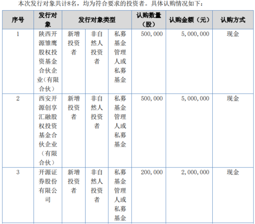Click 私募基金管理人或私募基金 in row 3
This screenshot has width=255, height=224.
point(120,195)
